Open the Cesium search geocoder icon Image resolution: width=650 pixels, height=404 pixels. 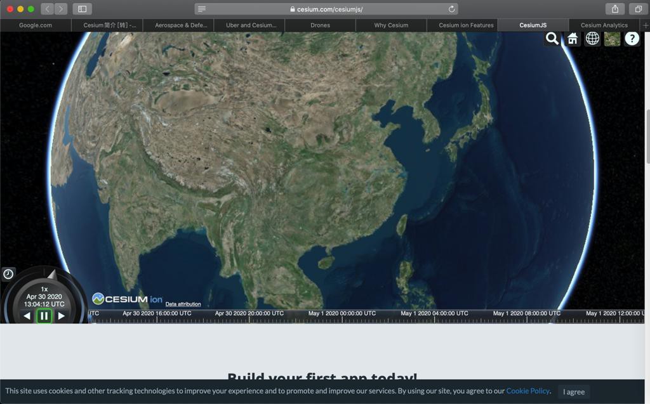(x=552, y=39)
